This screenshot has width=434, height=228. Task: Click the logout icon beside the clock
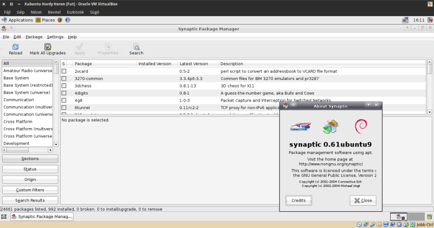pos(430,20)
